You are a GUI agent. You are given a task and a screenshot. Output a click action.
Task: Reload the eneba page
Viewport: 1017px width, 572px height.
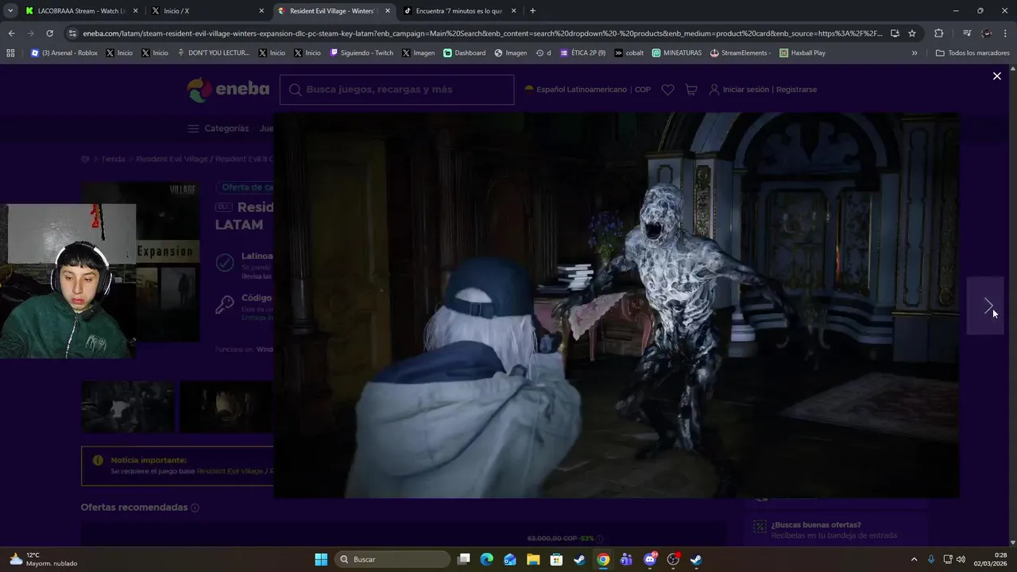tap(49, 33)
